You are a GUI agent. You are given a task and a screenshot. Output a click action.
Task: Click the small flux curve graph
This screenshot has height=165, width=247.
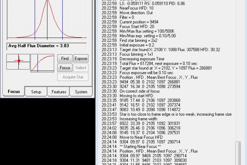point(42,63)
